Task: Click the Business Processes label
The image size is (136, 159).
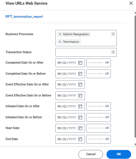Action: tap(19, 34)
